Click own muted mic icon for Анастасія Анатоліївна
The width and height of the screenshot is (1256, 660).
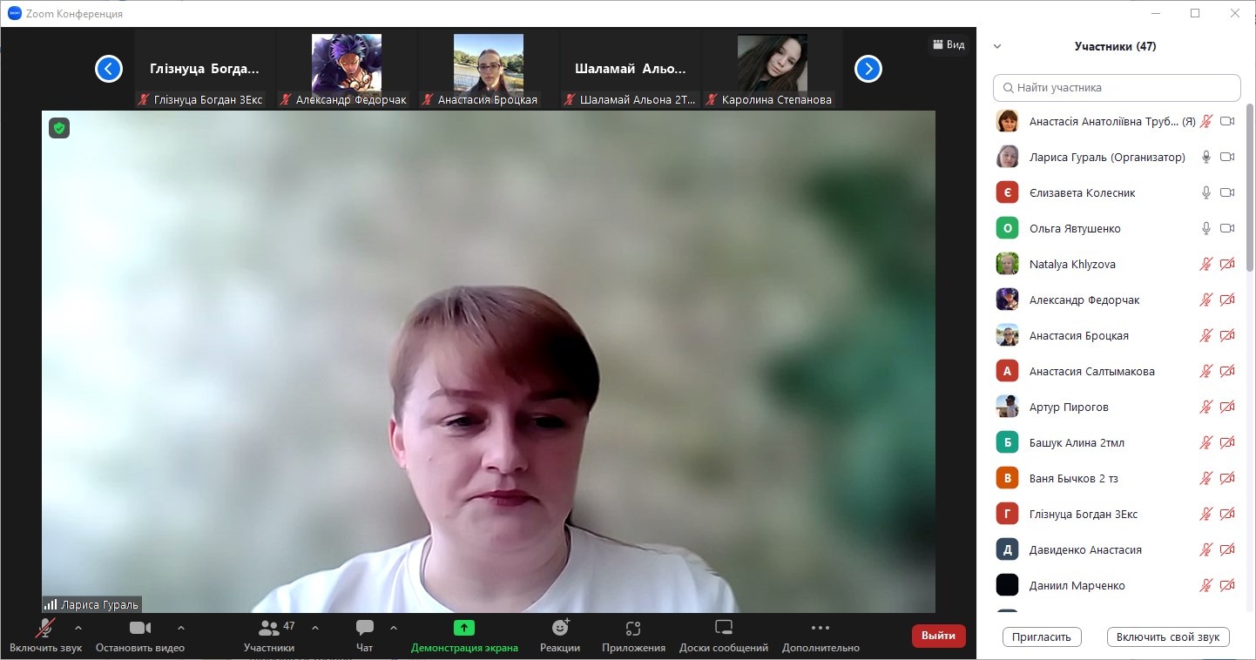point(1206,121)
